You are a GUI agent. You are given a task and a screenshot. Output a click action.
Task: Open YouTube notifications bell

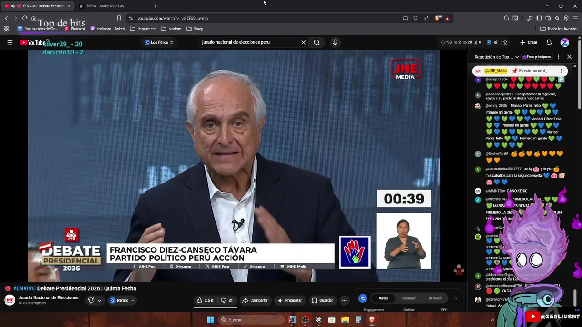[x=549, y=42]
